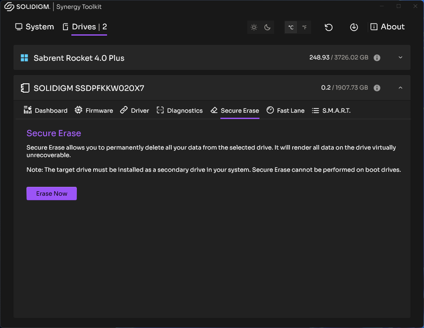Click the Solidigm logo icon
The width and height of the screenshot is (424, 328).
[x=9, y=7]
